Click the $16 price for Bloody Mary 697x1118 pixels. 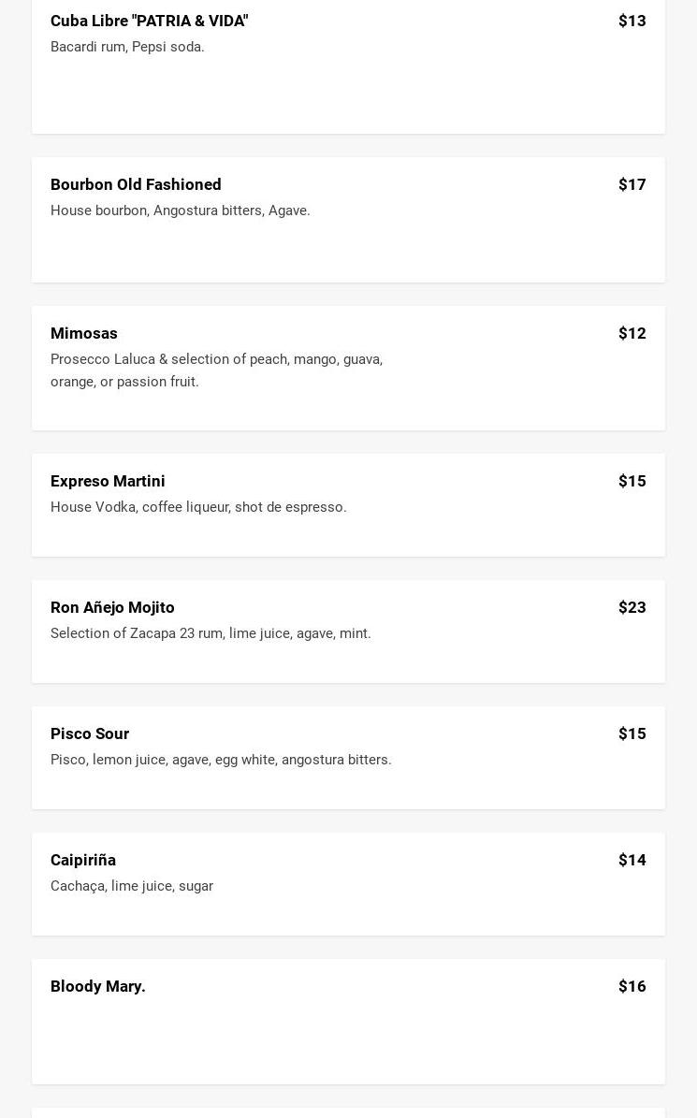632,986
